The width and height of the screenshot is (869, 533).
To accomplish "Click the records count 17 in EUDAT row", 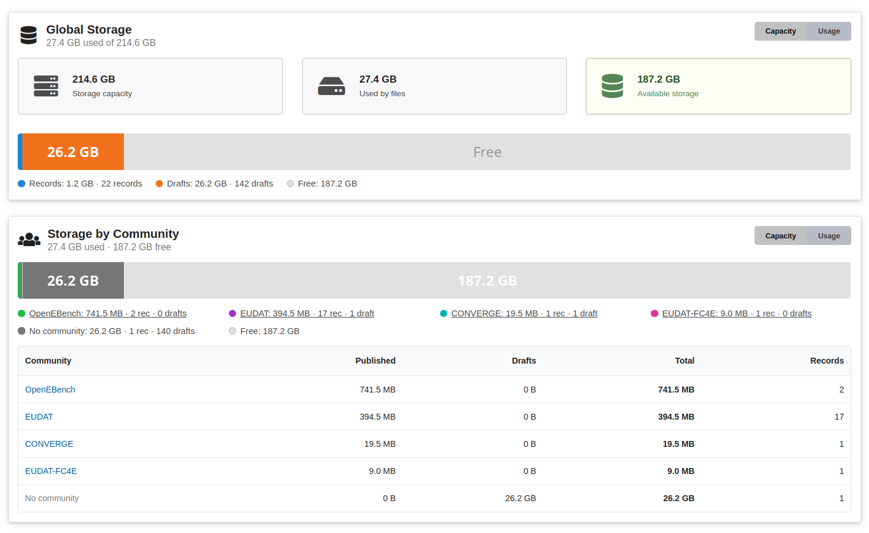I will click(x=839, y=417).
